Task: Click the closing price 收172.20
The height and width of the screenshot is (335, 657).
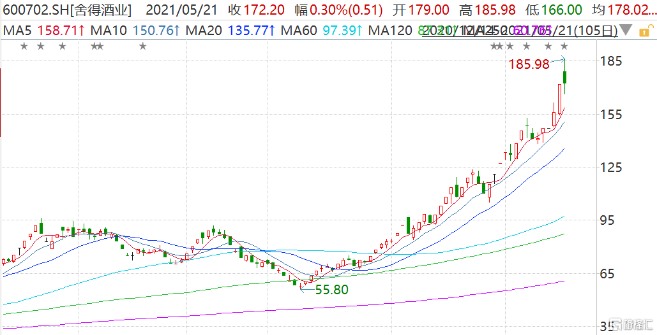Action: point(255,10)
